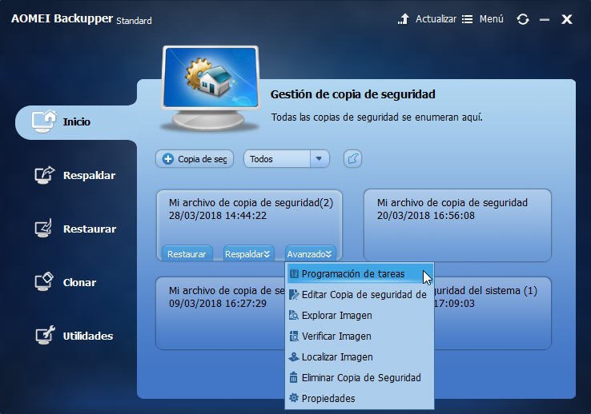Click 'Mi archivo de copia de seguridad(2)' title
Image resolution: width=591 pixels, height=414 pixels.
coord(251,203)
